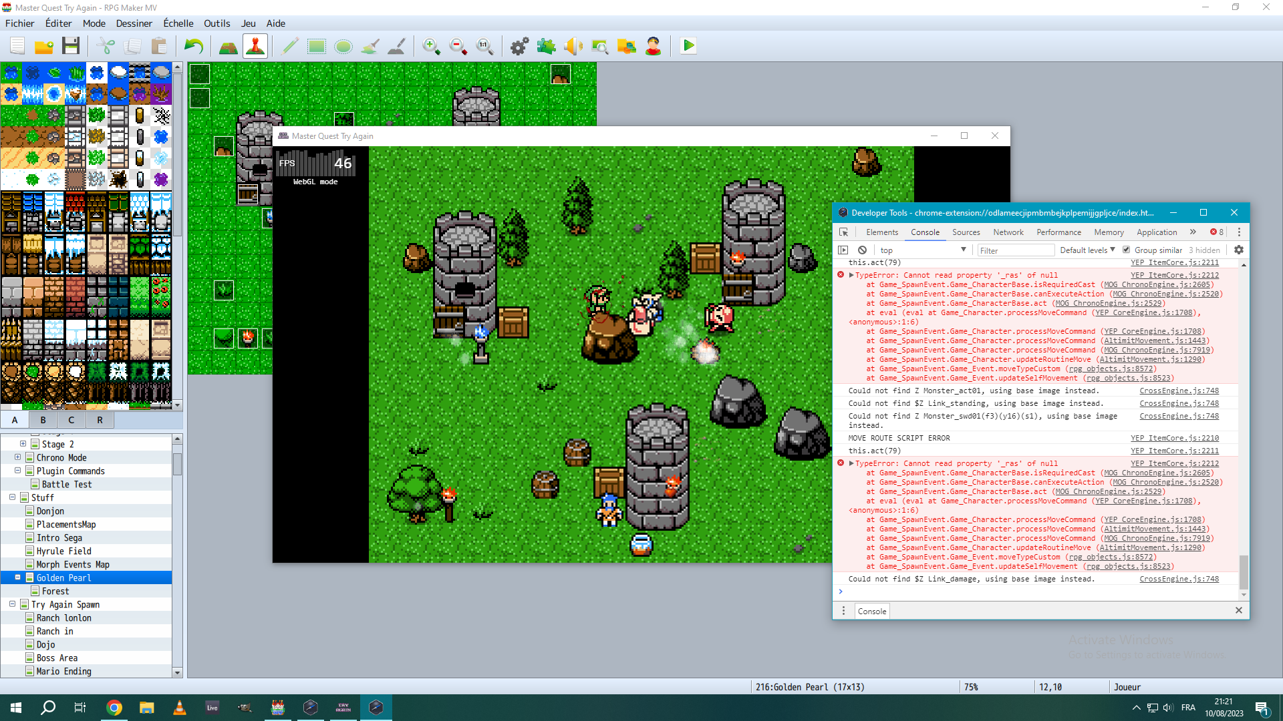
Task: Select the Rectangle drawing tool
Action: pyautogui.click(x=317, y=46)
